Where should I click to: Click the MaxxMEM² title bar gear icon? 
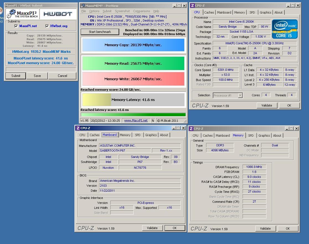pyautogui.click(x=83, y=6)
